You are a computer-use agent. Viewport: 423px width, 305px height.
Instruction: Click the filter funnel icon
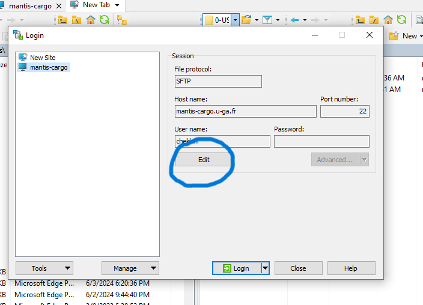(x=267, y=20)
